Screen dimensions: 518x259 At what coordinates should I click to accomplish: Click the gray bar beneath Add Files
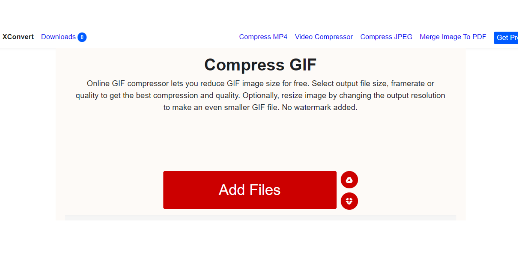click(260, 218)
